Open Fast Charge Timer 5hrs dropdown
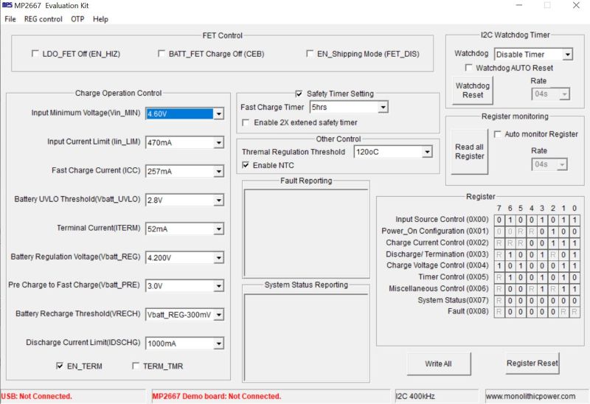The image size is (590, 404). pos(383,107)
